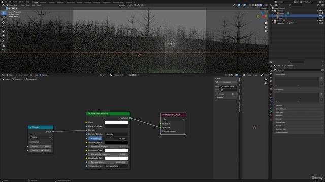This screenshot has height=182, width=325.
Task: Open the Add menu in 3D viewport header
Action: 34,5
